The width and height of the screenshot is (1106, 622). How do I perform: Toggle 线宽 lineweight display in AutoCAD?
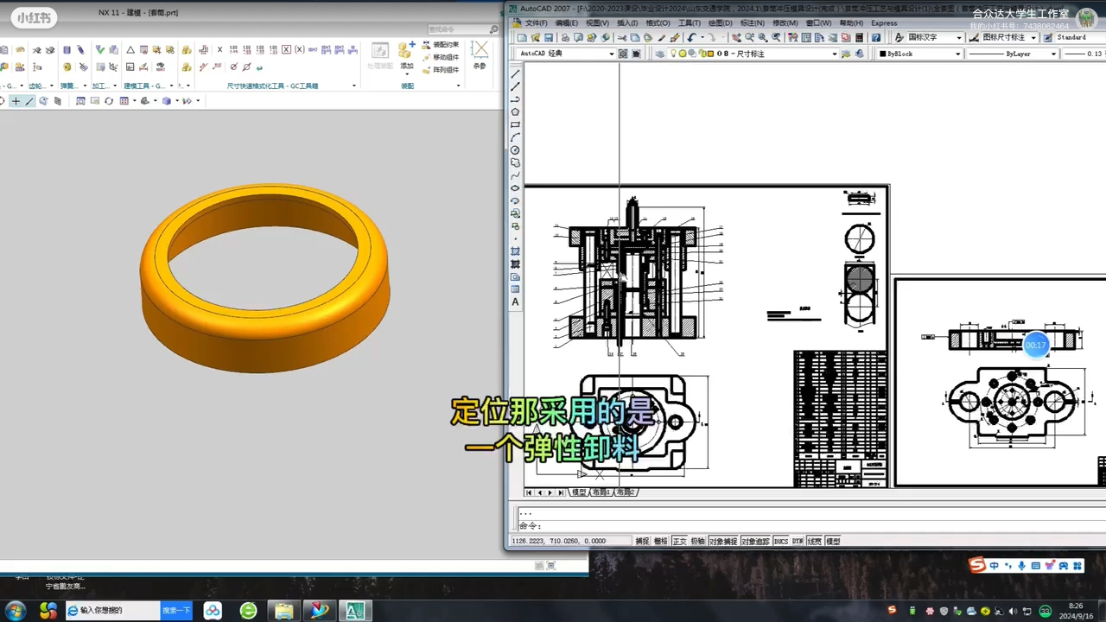814,541
